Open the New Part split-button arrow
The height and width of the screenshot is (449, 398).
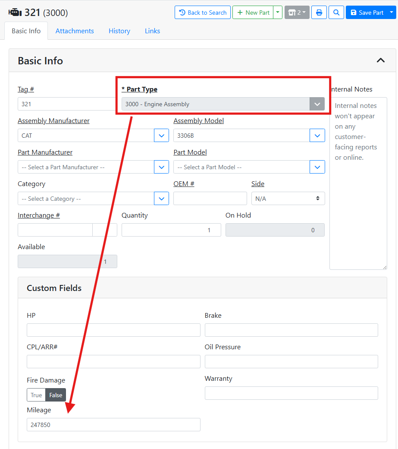tap(278, 13)
